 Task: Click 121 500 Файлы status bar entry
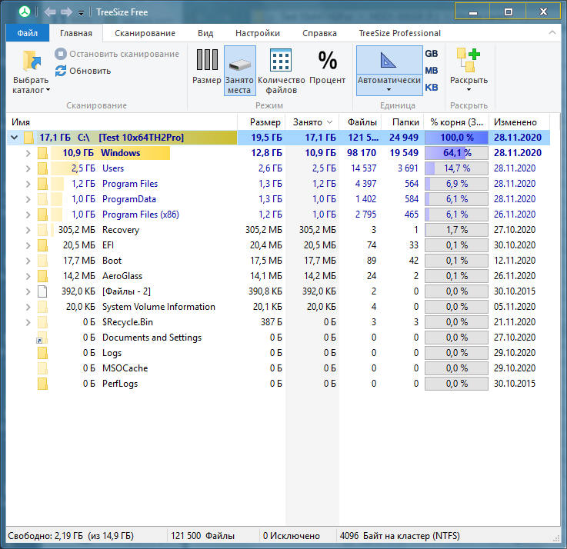[202, 536]
